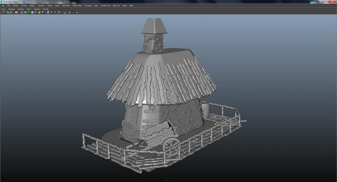The image size is (337, 182).
Task: Open the Create UVs menu
Action: [x=105, y=5]
